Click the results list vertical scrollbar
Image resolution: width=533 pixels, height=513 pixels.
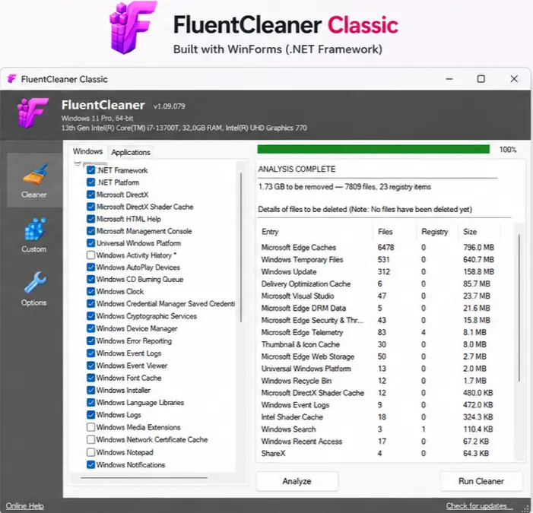point(519,308)
